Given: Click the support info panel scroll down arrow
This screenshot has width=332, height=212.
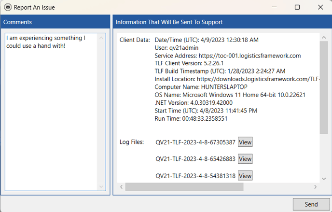Looking at the screenshot, I should [x=324, y=178].
